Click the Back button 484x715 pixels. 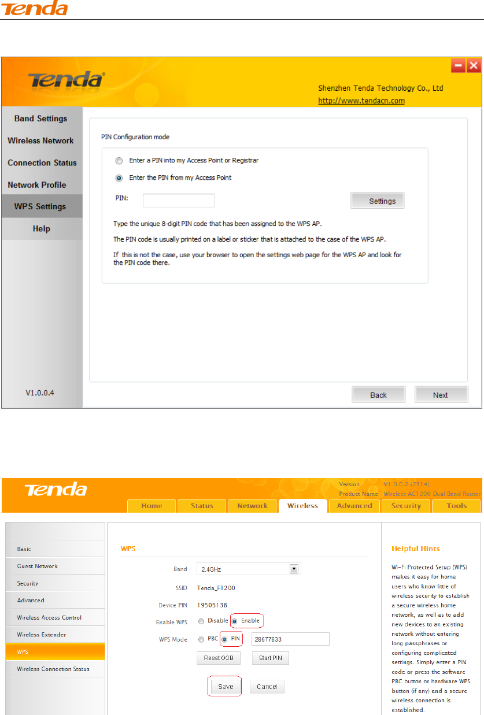pyautogui.click(x=379, y=395)
